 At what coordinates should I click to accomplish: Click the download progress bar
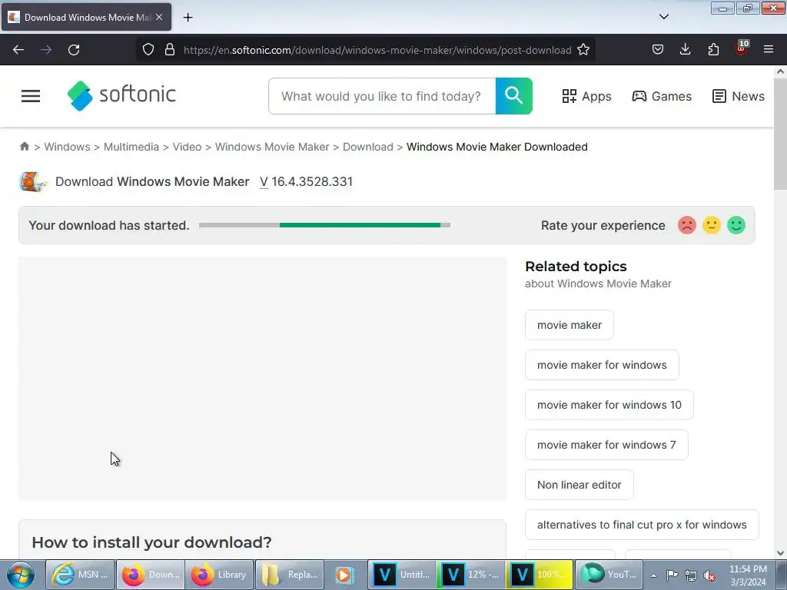(x=325, y=225)
